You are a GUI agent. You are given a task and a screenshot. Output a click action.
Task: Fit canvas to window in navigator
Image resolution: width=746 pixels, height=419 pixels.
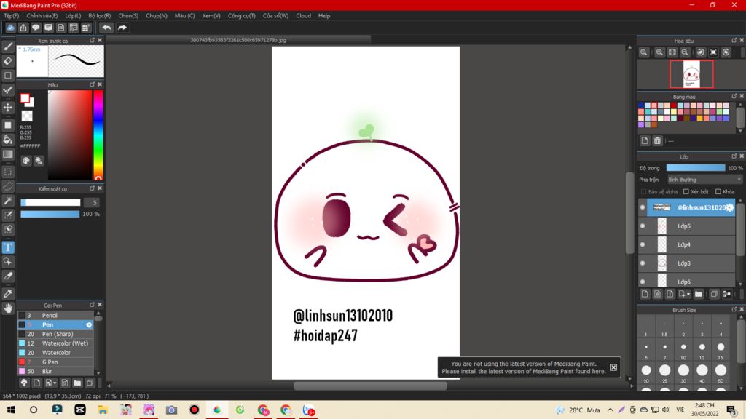672,52
